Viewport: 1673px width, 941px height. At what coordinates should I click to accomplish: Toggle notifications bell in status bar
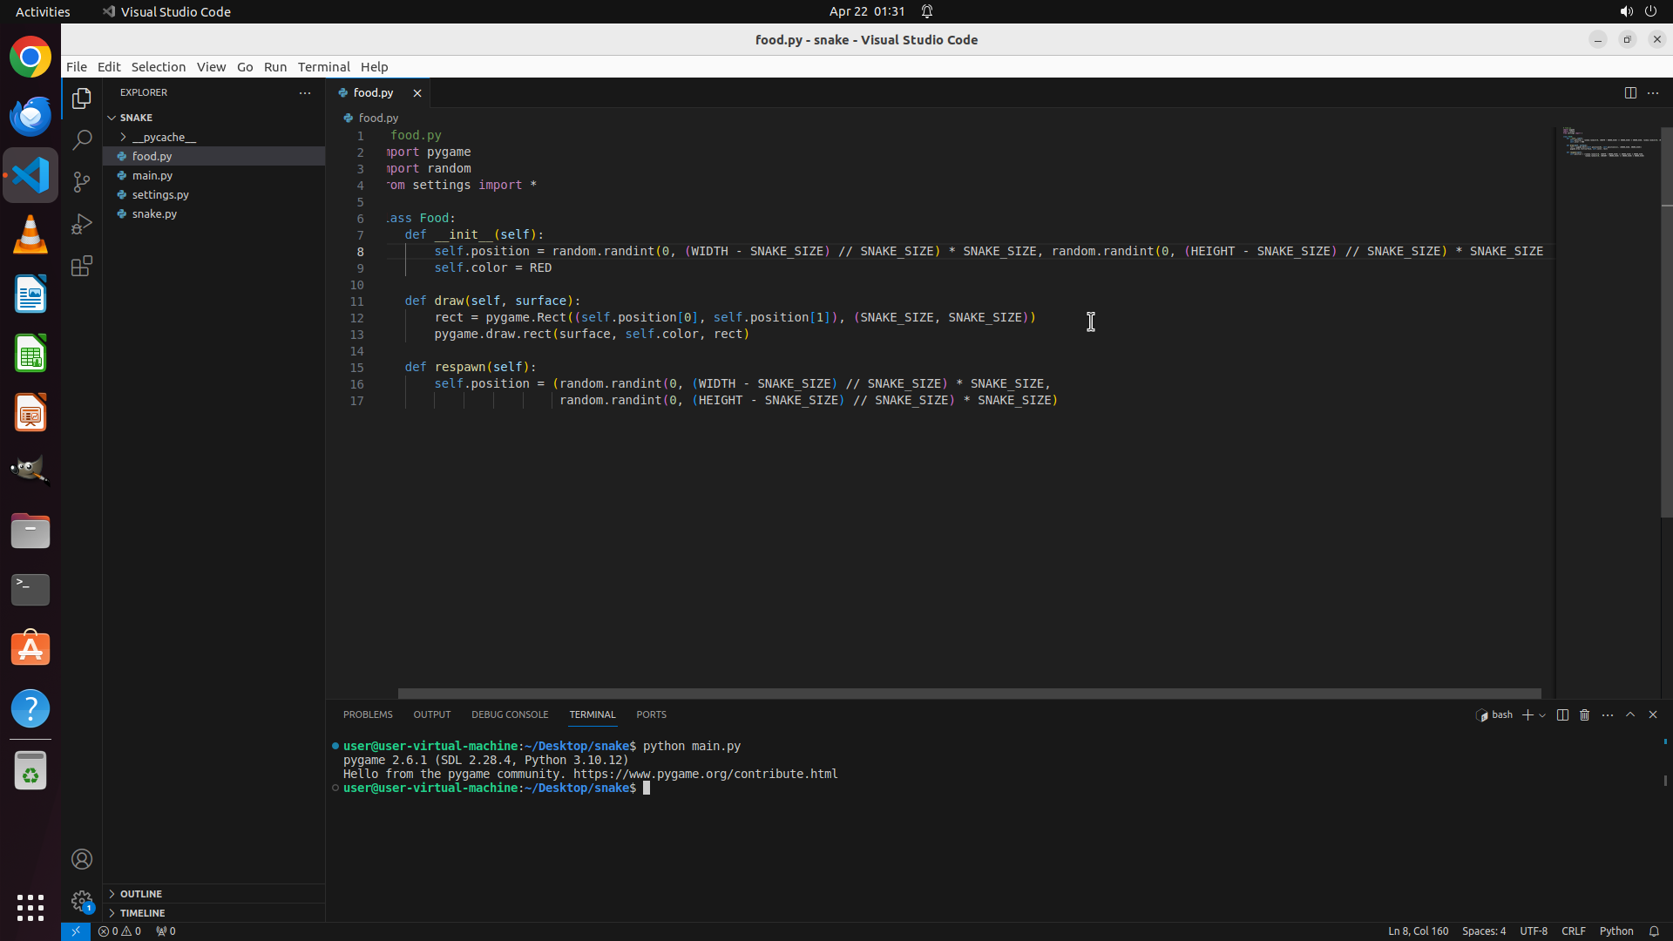point(1654,931)
